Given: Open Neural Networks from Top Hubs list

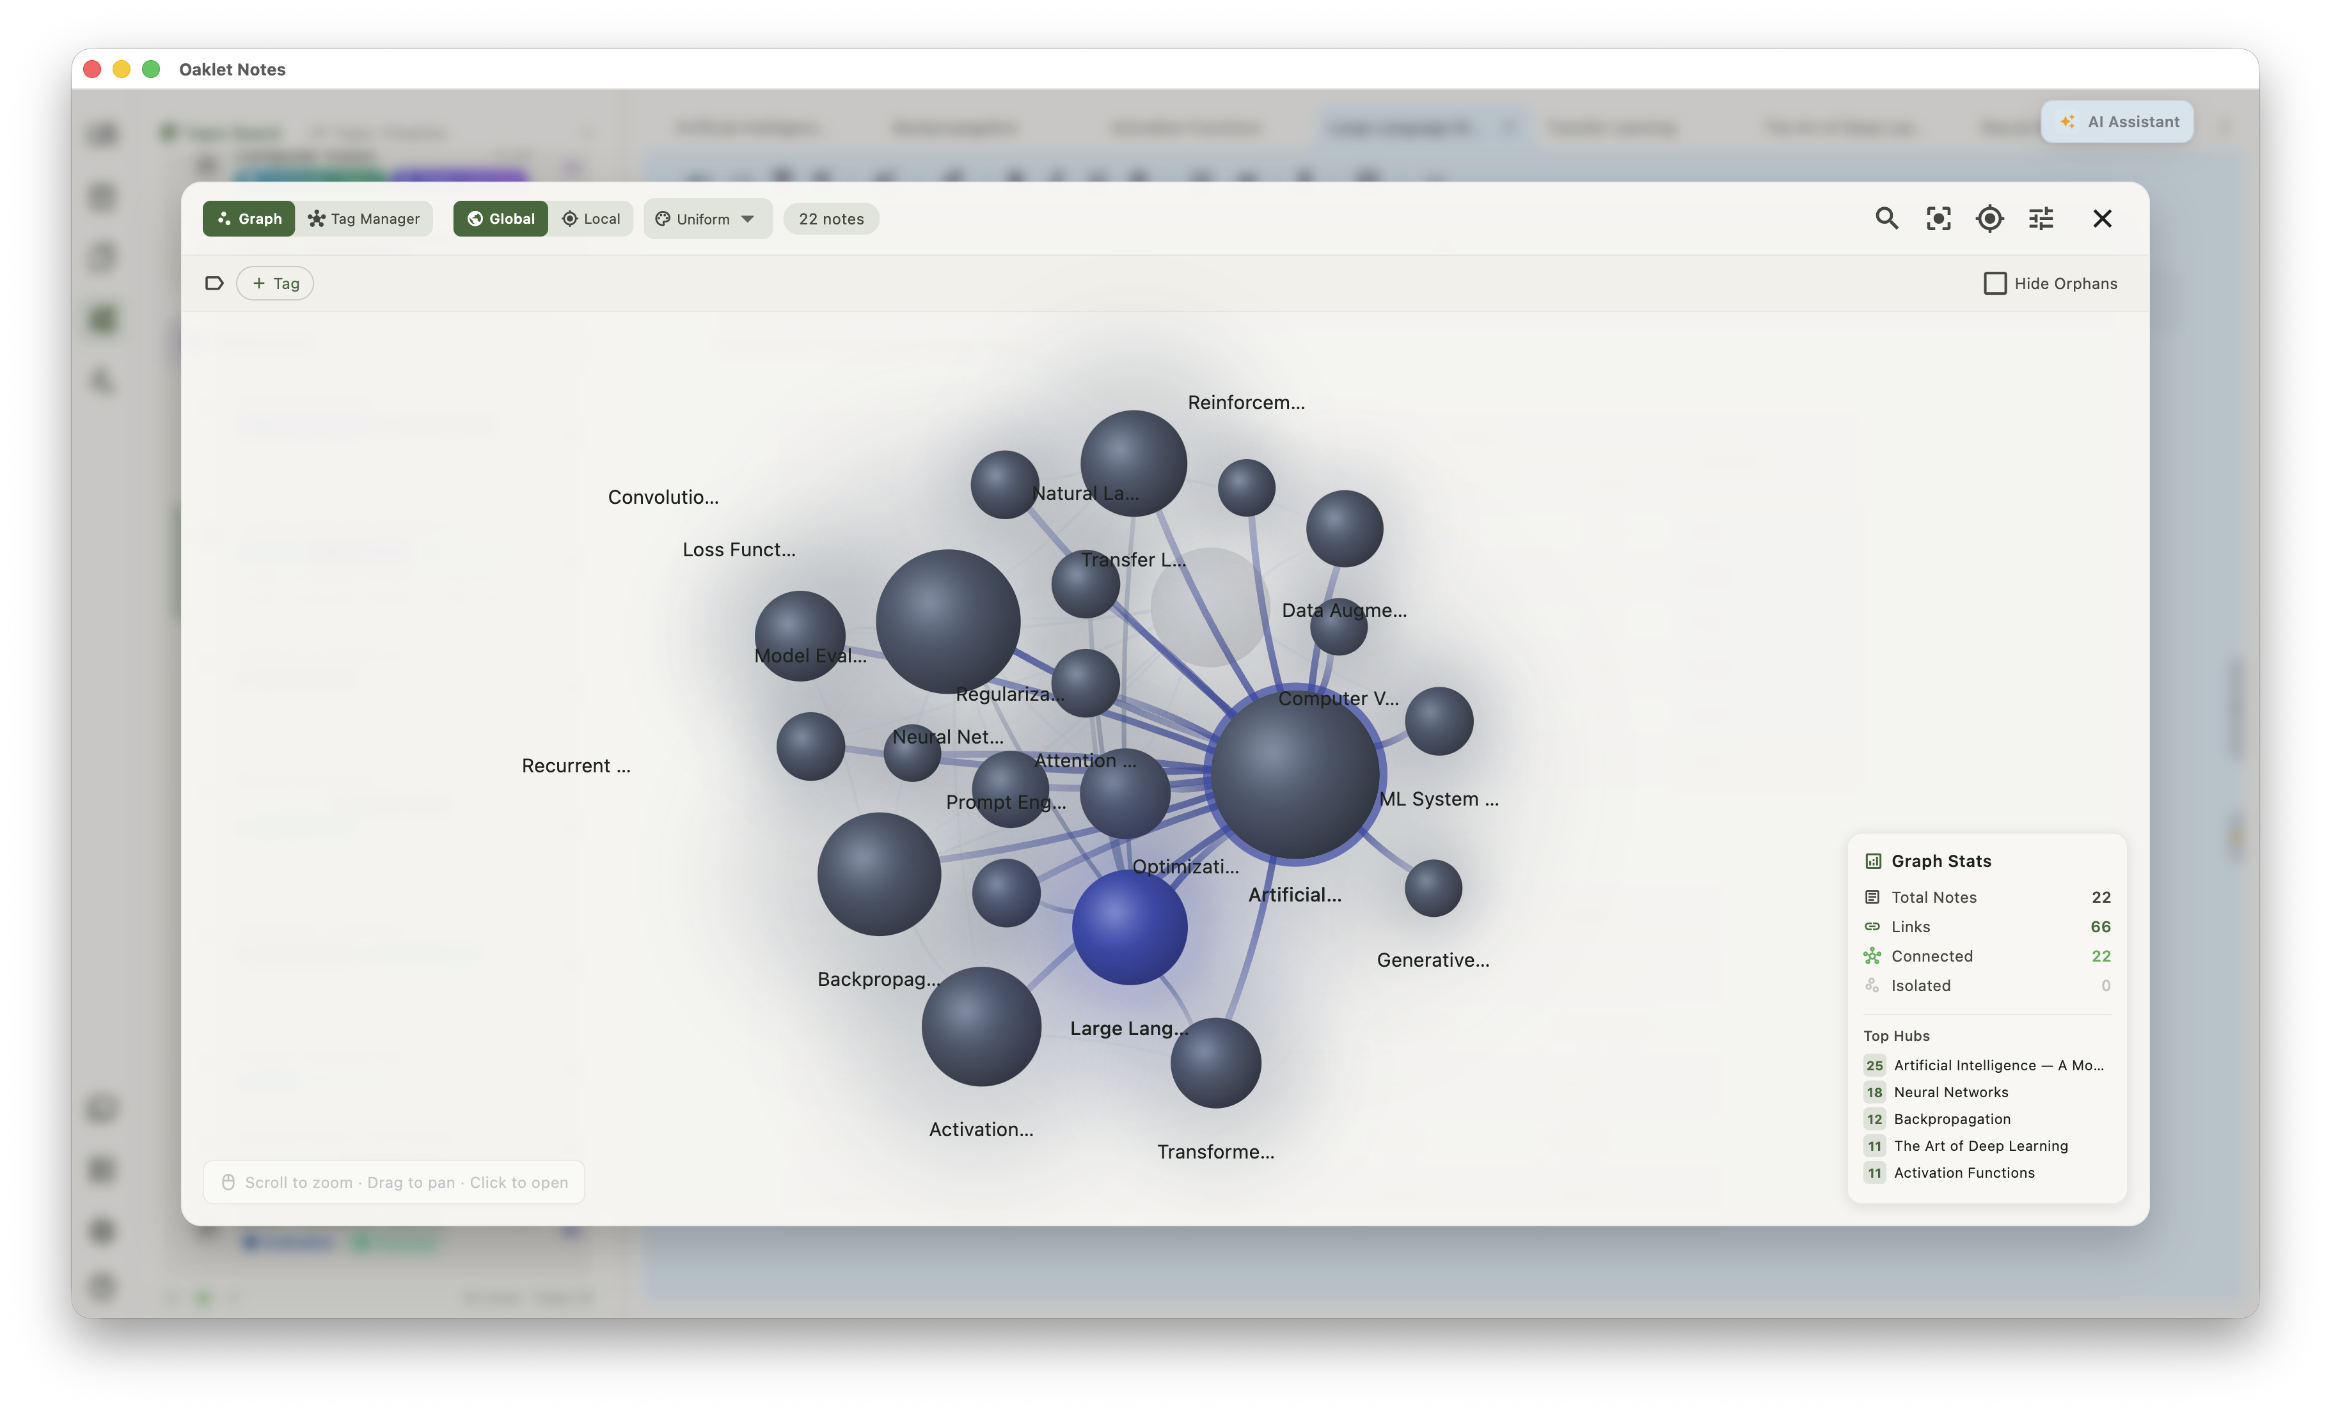Looking at the screenshot, I should [1950, 1093].
